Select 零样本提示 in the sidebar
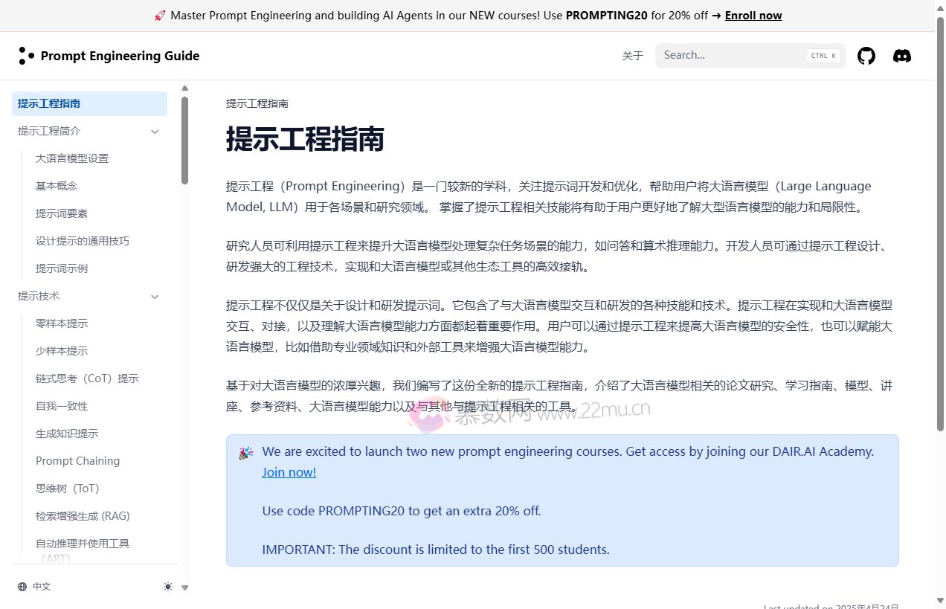The width and height of the screenshot is (946, 609). pos(62,323)
